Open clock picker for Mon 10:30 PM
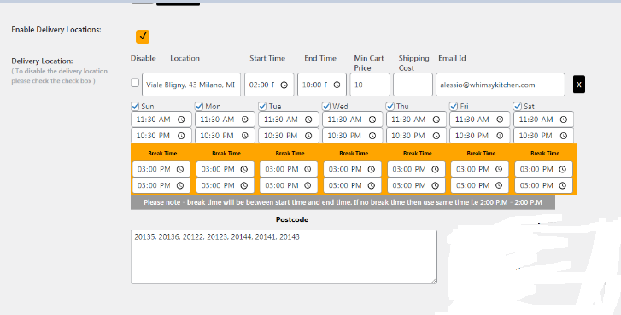The height and width of the screenshot is (315, 621). 245,136
